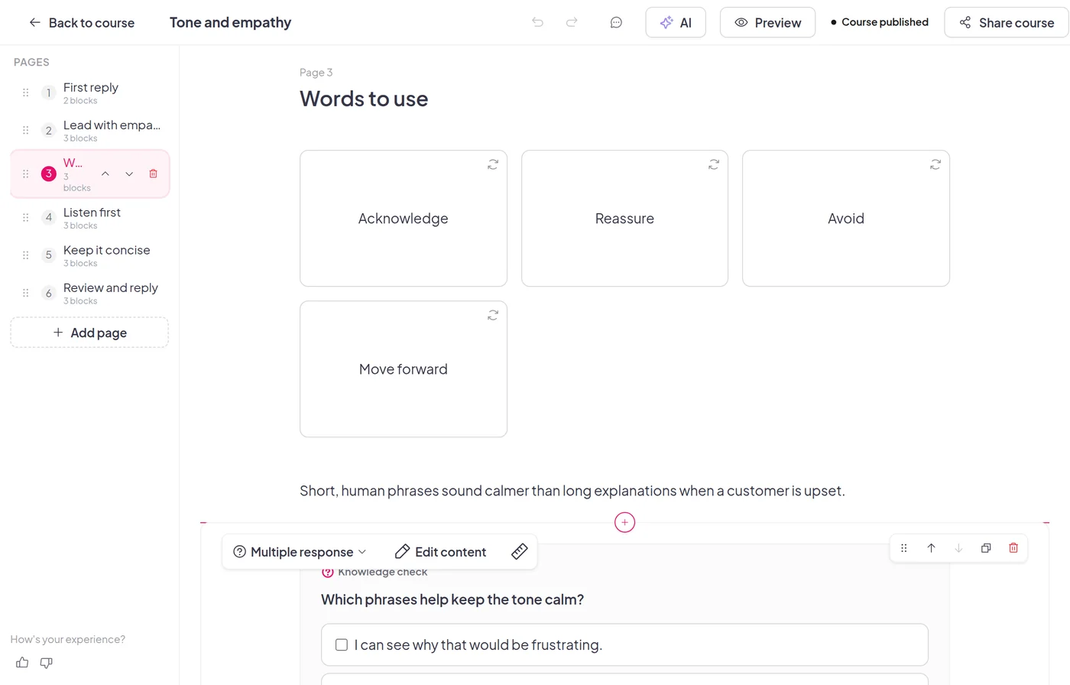The image size is (1070, 685).
Task: Click the 'Course published' status
Action: pyautogui.click(x=880, y=22)
